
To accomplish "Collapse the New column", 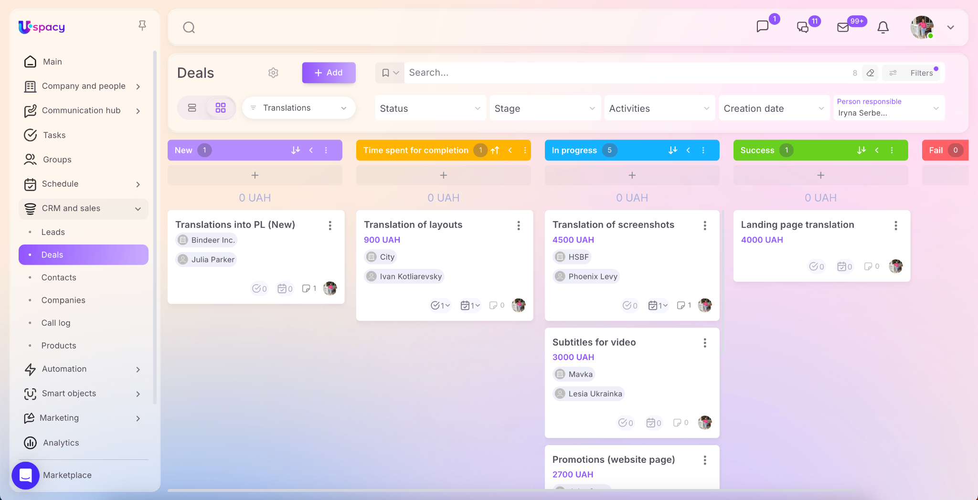I will (x=311, y=150).
